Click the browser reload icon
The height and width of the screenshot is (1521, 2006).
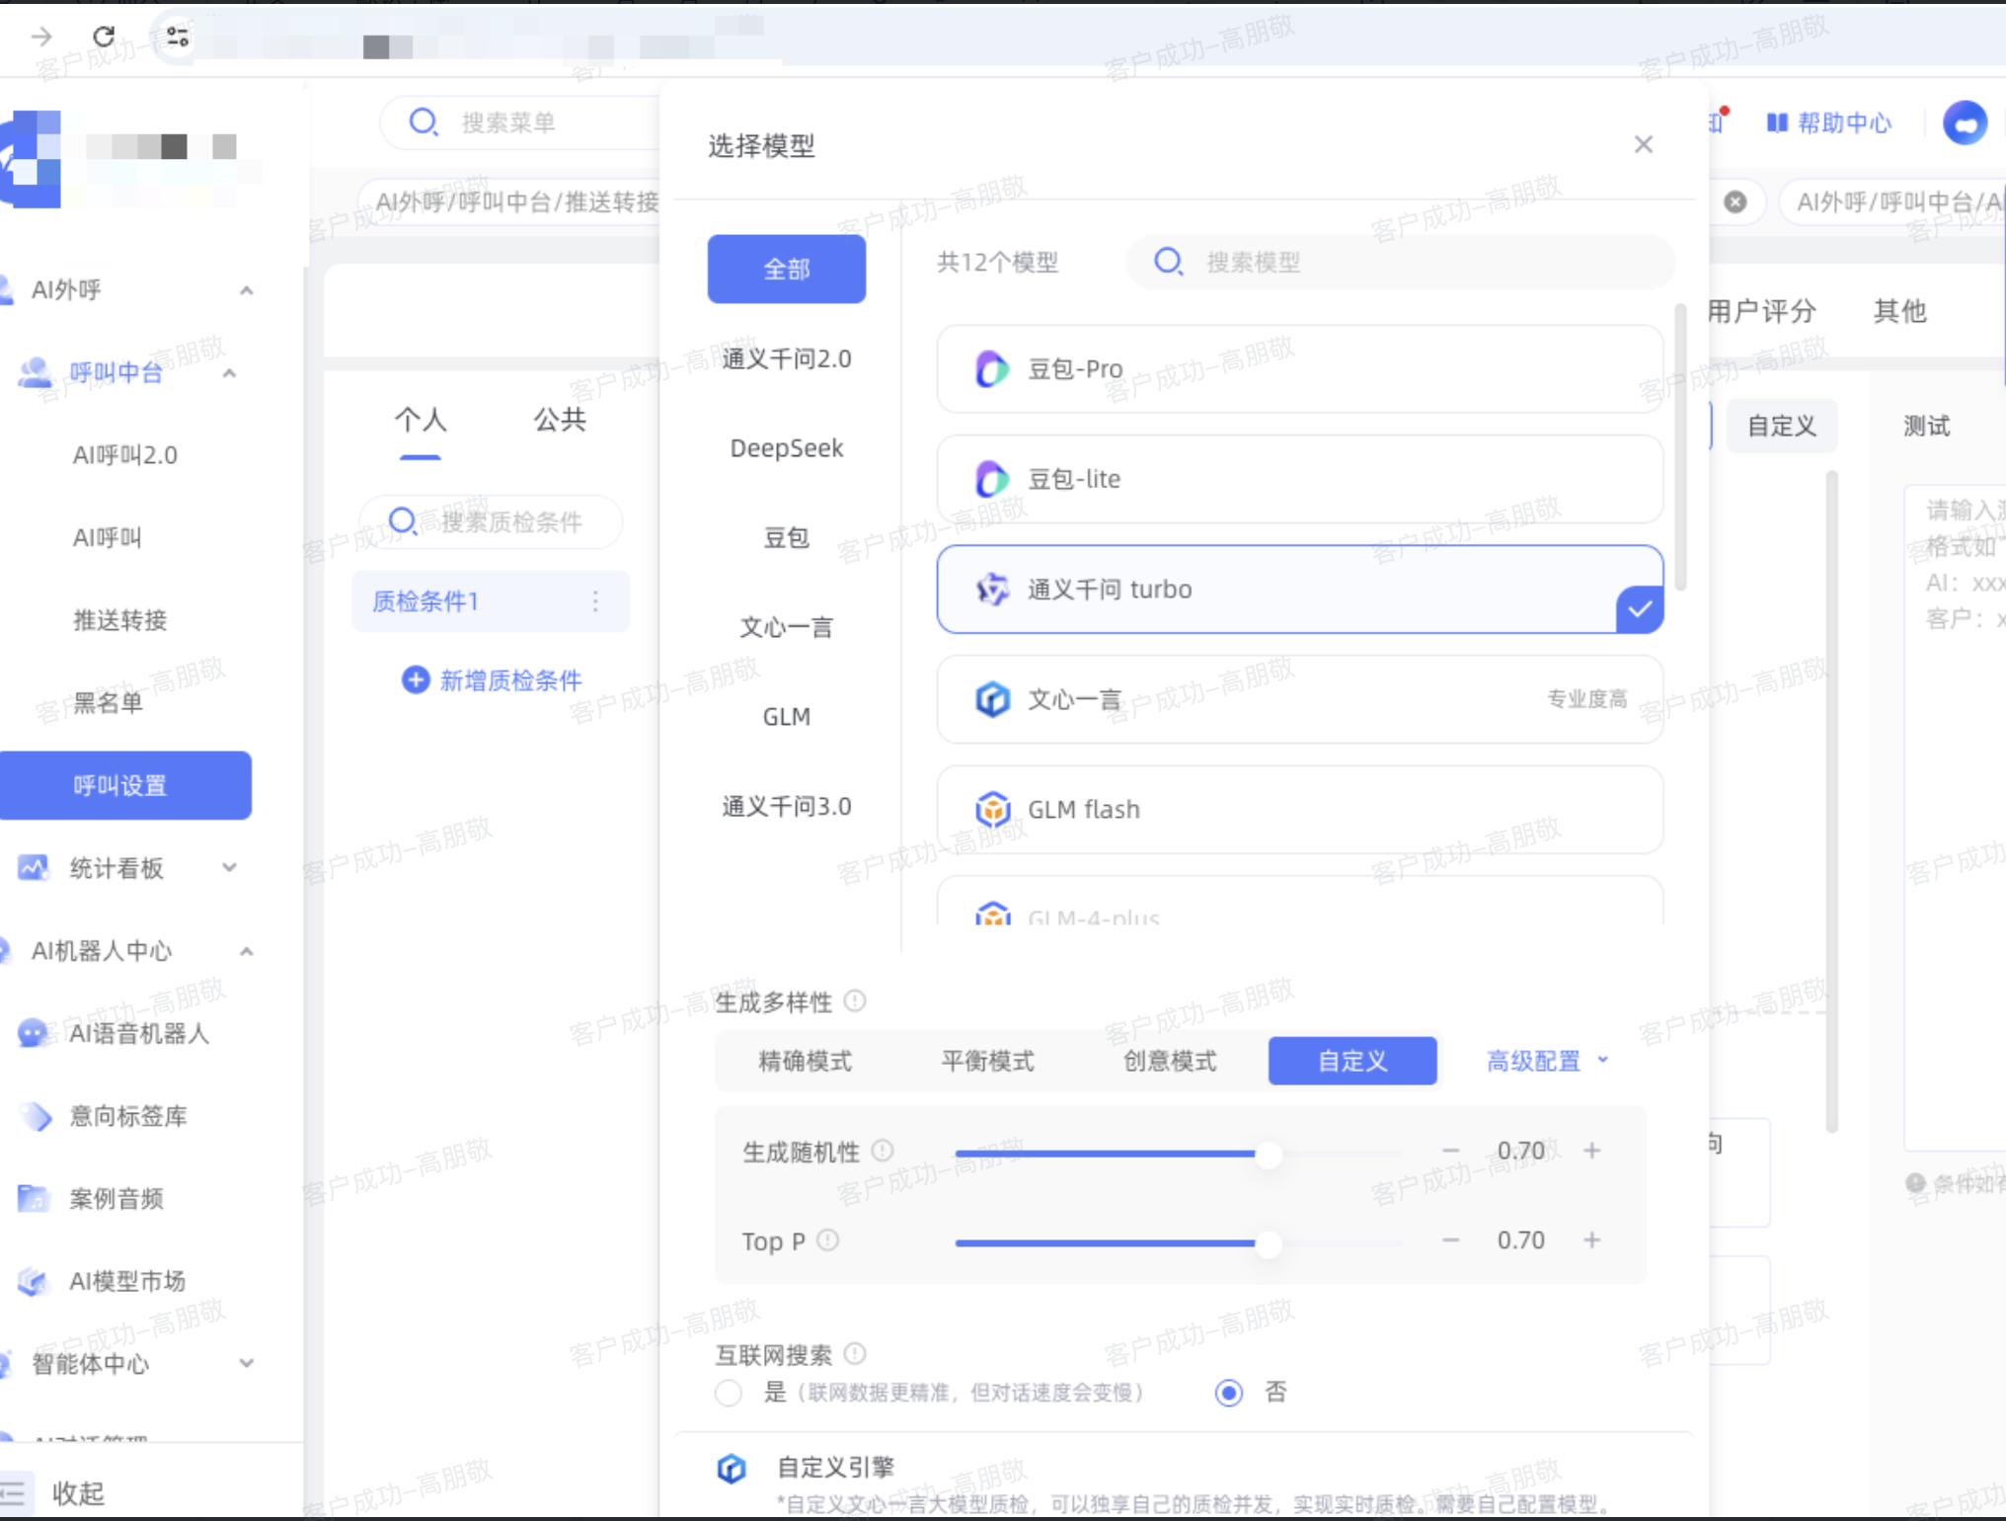104,37
